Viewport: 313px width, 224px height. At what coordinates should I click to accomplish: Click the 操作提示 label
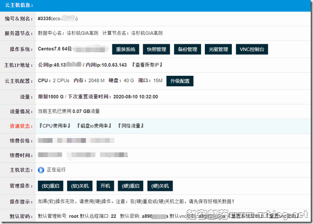[21, 202]
